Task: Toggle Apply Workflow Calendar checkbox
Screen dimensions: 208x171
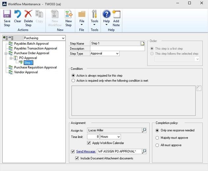Action: click(x=89, y=143)
